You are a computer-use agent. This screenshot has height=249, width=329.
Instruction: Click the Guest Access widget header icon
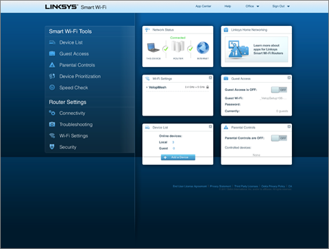(226, 79)
